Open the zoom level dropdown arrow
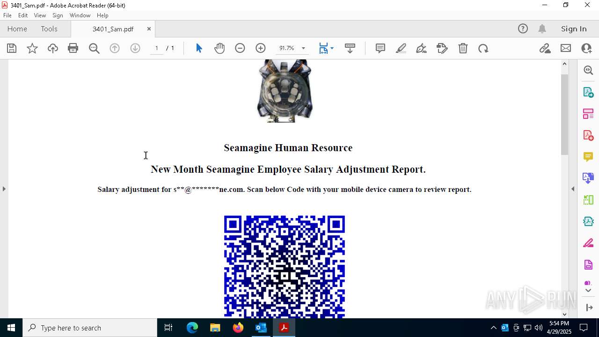This screenshot has width=599, height=337. [x=303, y=48]
